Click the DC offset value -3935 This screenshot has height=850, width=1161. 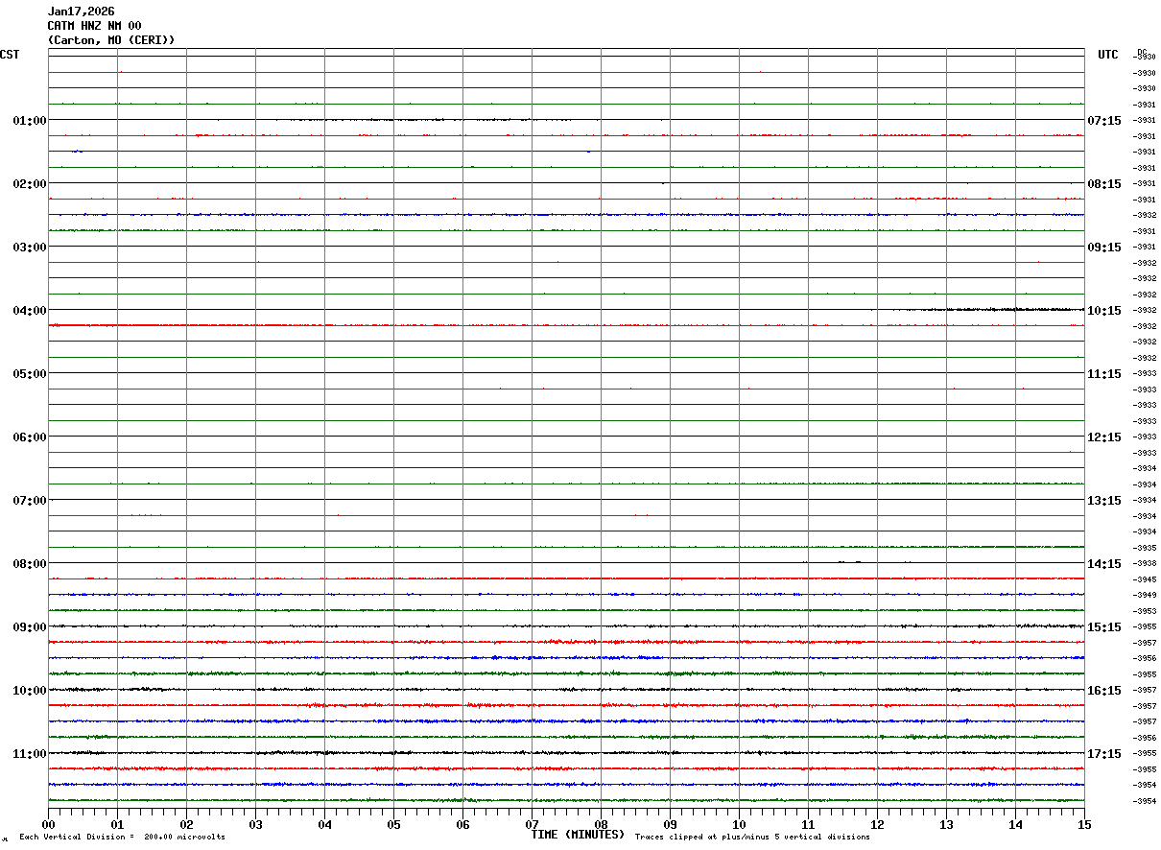(1145, 548)
